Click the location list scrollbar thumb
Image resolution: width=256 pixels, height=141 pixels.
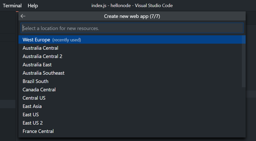pyautogui.click(x=244, y=61)
